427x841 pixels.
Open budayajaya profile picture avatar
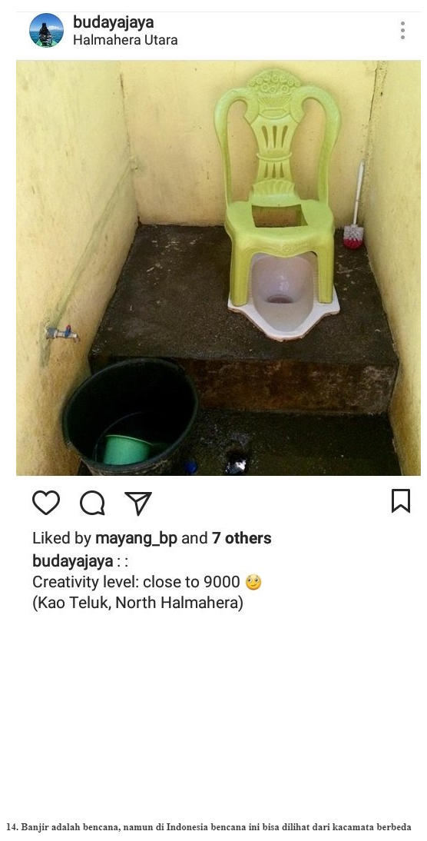point(46,31)
